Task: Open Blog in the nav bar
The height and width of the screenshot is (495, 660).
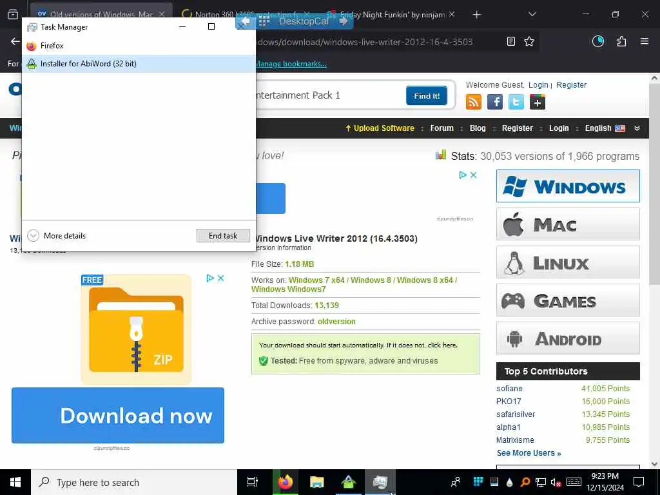Action: pos(478,128)
